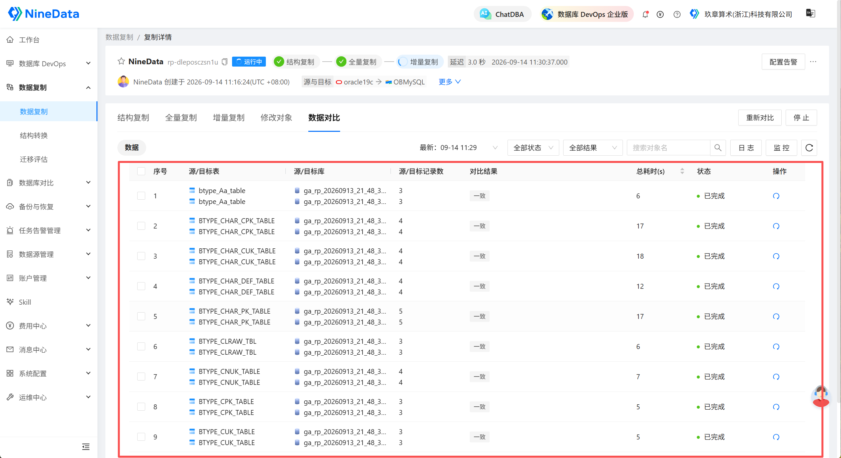Refresh the comparison table list
This screenshot has width=841, height=458.
tap(809, 148)
